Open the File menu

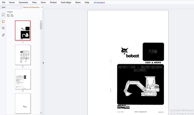pyautogui.click(x=4, y=3)
